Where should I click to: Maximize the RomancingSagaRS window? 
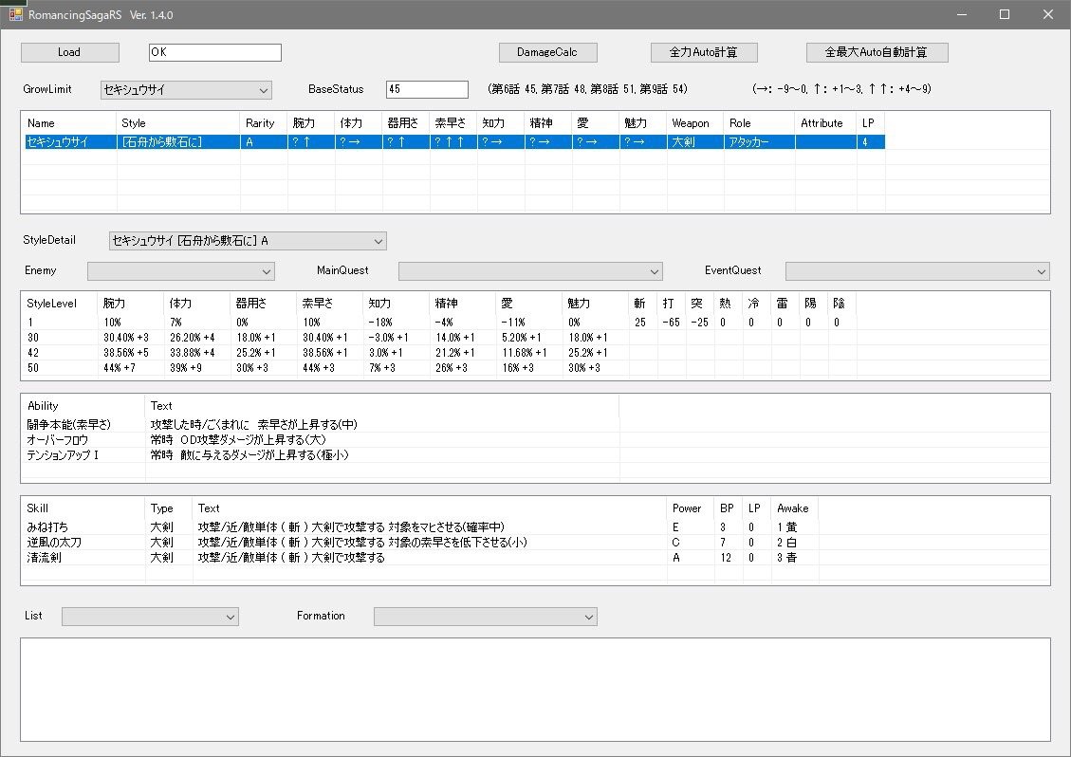[1004, 14]
